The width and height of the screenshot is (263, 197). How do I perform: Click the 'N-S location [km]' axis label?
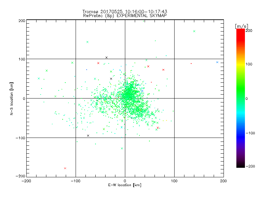12,99
